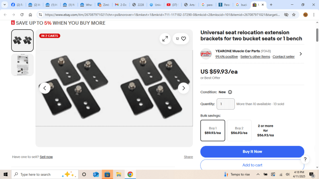Viewport: 319px width, 179px height.
Task: Reload the eBay page
Action: click(22, 15)
